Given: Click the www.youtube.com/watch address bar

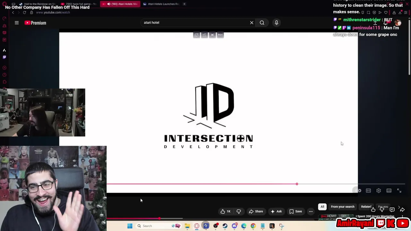Looking at the screenshot, I should tap(53, 13).
